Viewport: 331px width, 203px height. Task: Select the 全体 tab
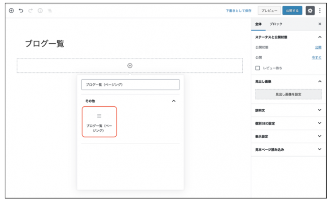[x=259, y=24]
